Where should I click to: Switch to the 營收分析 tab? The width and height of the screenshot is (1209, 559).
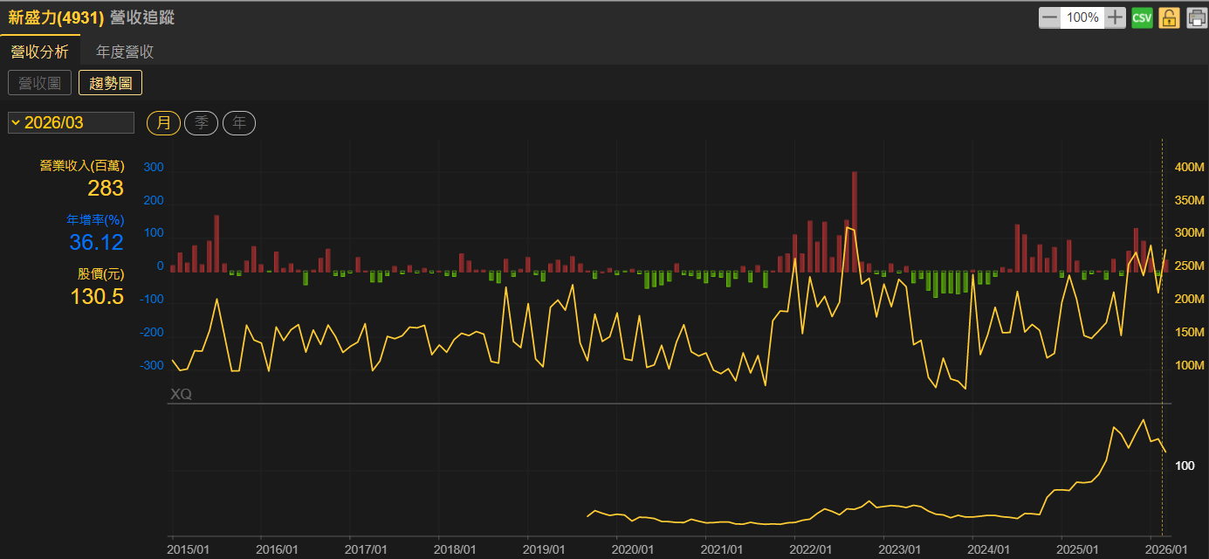(39, 52)
